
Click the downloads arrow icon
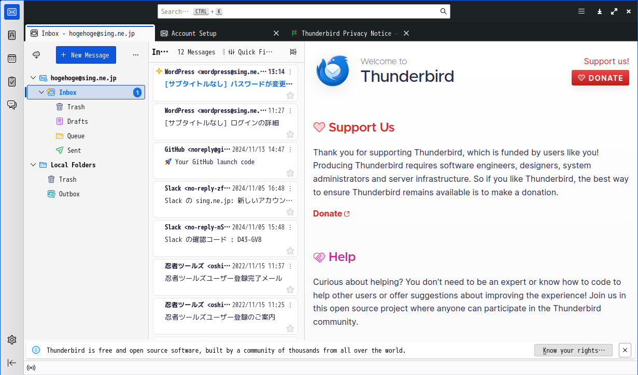(x=599, y=11)
